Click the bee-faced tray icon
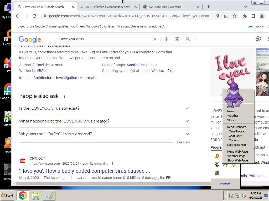The height and width of the screenshot is (201, 269). (217, 164)
